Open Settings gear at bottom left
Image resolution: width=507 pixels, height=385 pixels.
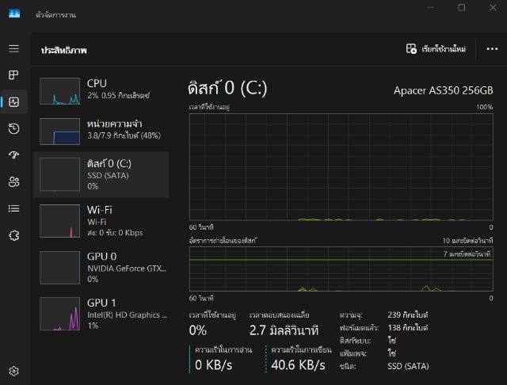[x=13, y=371]
